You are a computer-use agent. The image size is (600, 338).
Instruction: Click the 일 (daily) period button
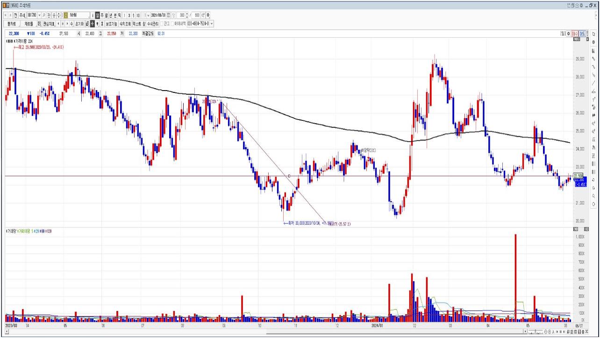tap(97, 15)
